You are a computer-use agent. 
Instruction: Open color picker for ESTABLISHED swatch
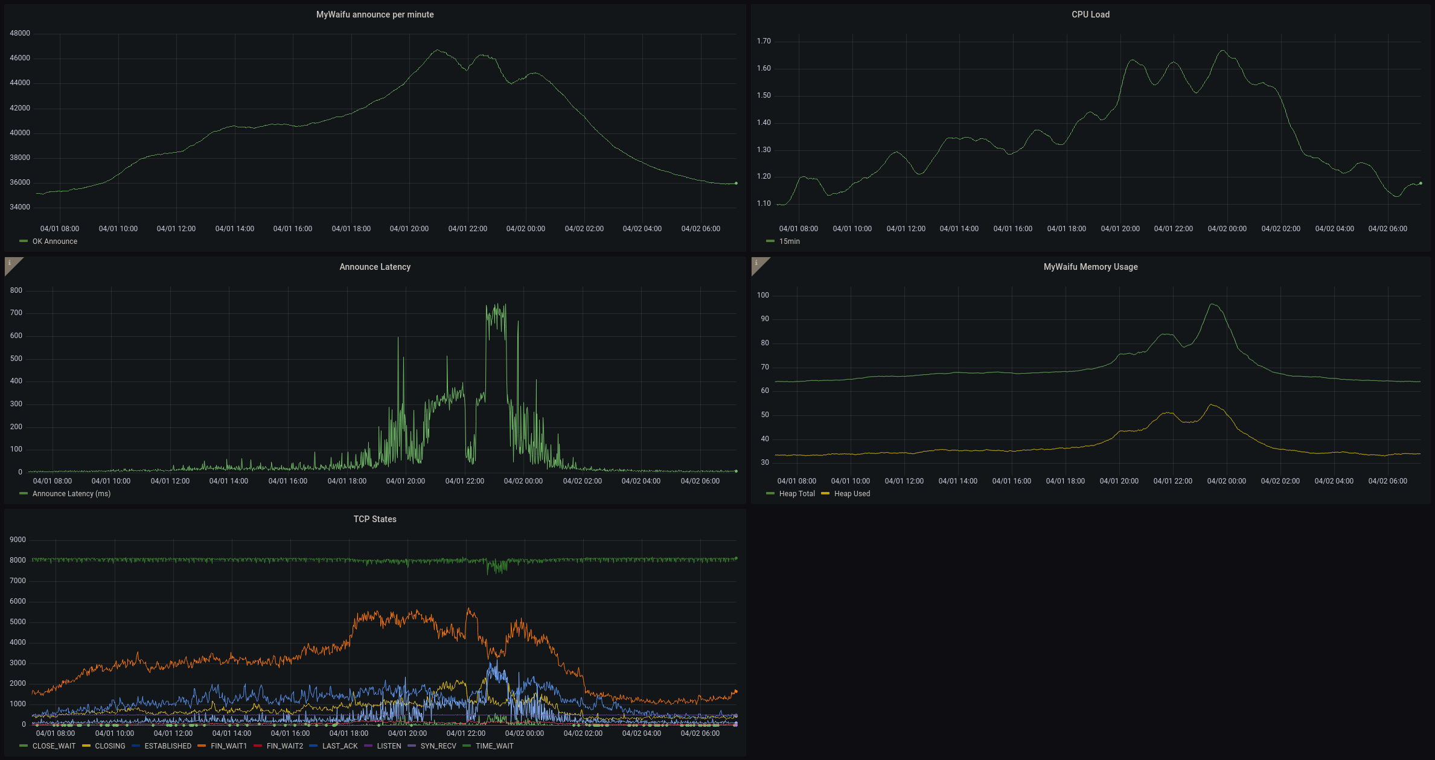click(x=135, y=746)
